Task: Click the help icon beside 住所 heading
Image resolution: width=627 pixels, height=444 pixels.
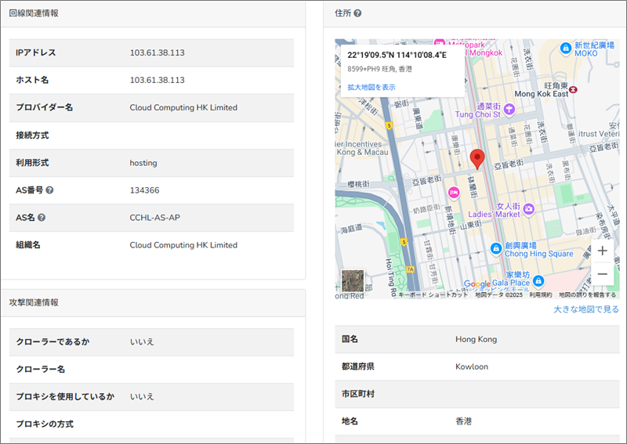Action: (357, 13)
